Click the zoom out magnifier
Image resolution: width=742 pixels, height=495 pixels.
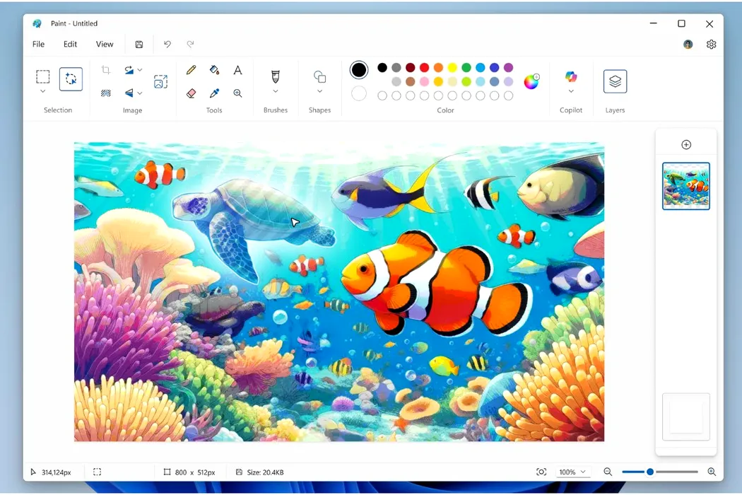click(608, 472)
